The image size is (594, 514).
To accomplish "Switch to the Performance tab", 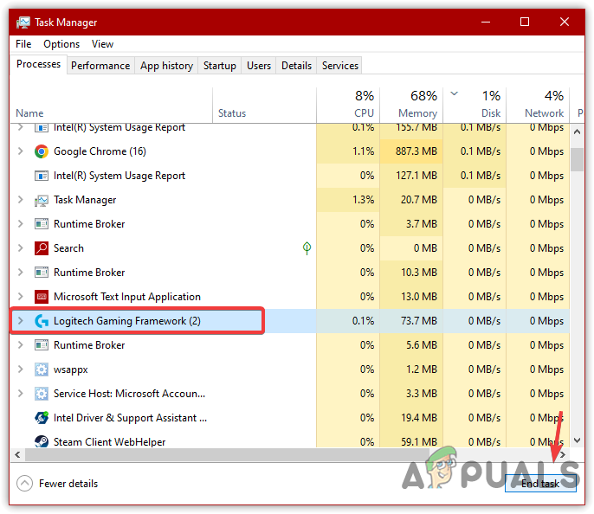I will [x=100, y=66].
